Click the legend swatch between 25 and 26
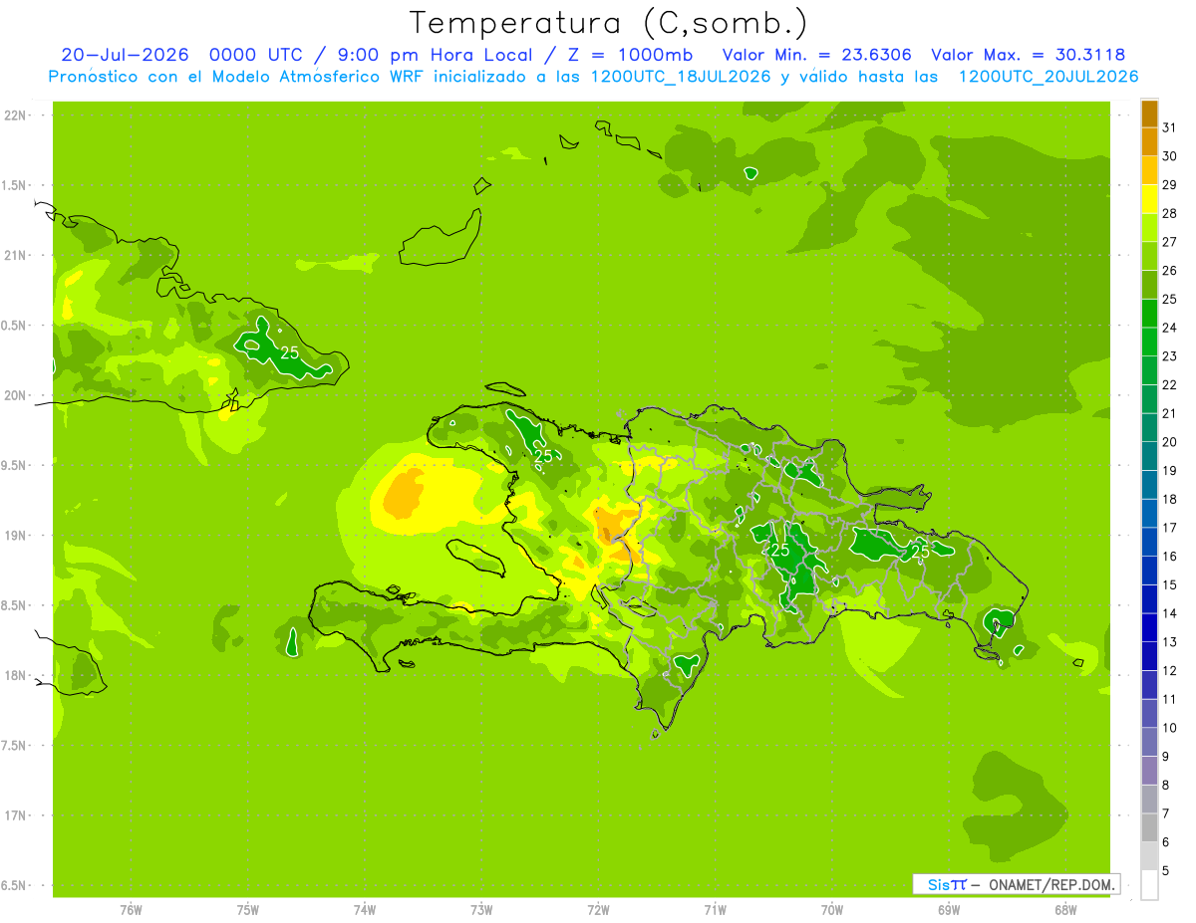 point(1149,285)
